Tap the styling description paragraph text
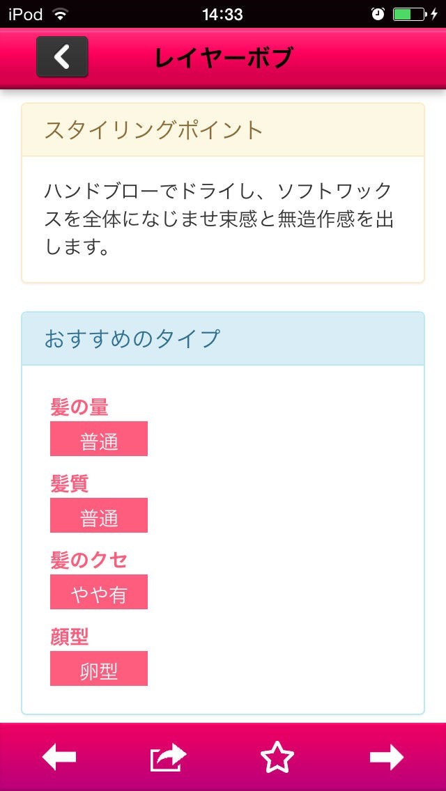 coord(219,219)
